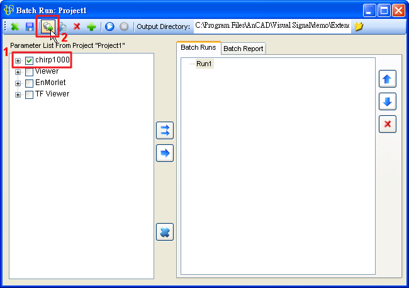
Task: Click the blue floppy disk save icon
Action: [x=29, y=26]
